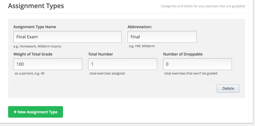This screenshot has height=126, width=255.
Task: Click the Abbreviation field containing Final
Action: (x=162, y=37)
